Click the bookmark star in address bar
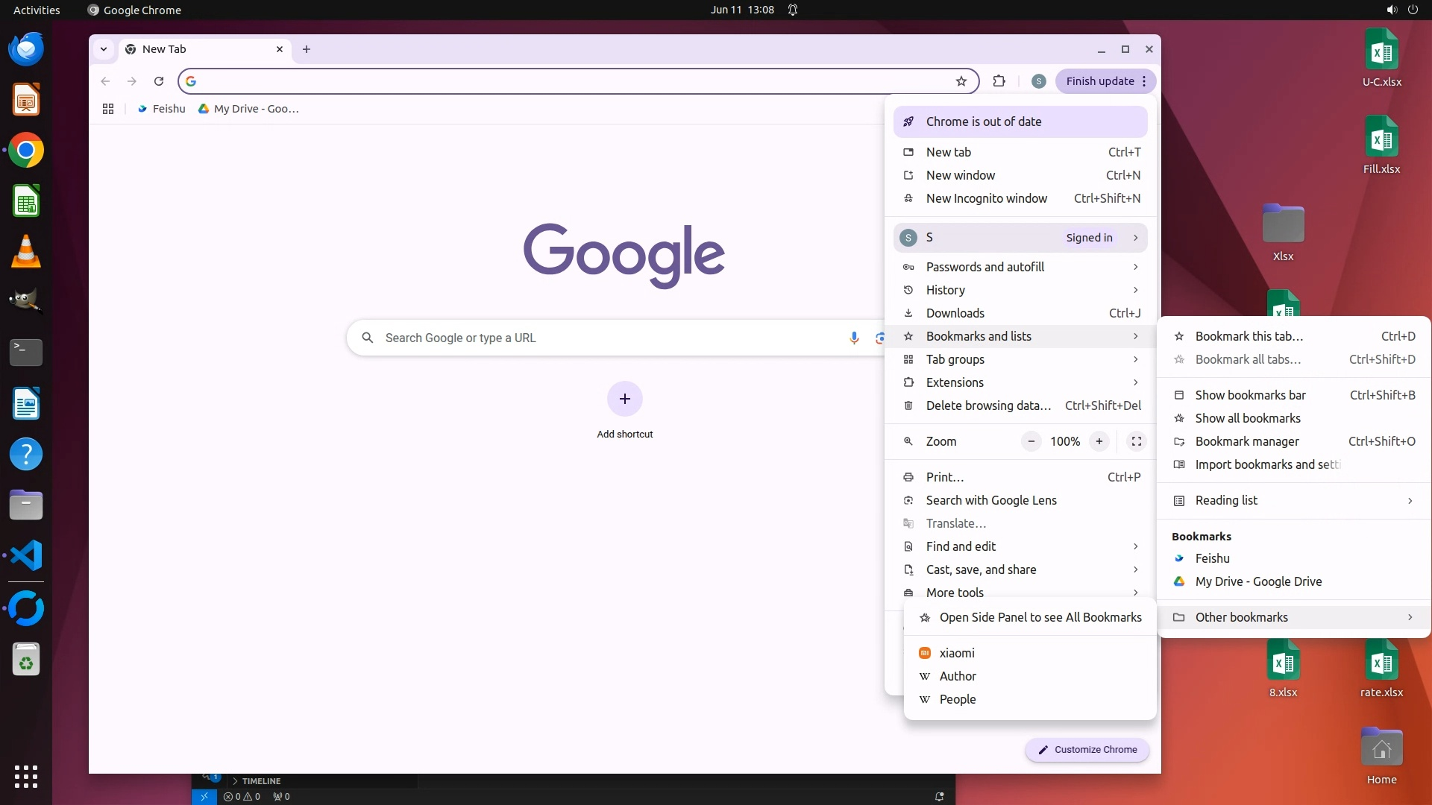The height and width of the screenshot is (805, 1432). [x=961, y=81]
